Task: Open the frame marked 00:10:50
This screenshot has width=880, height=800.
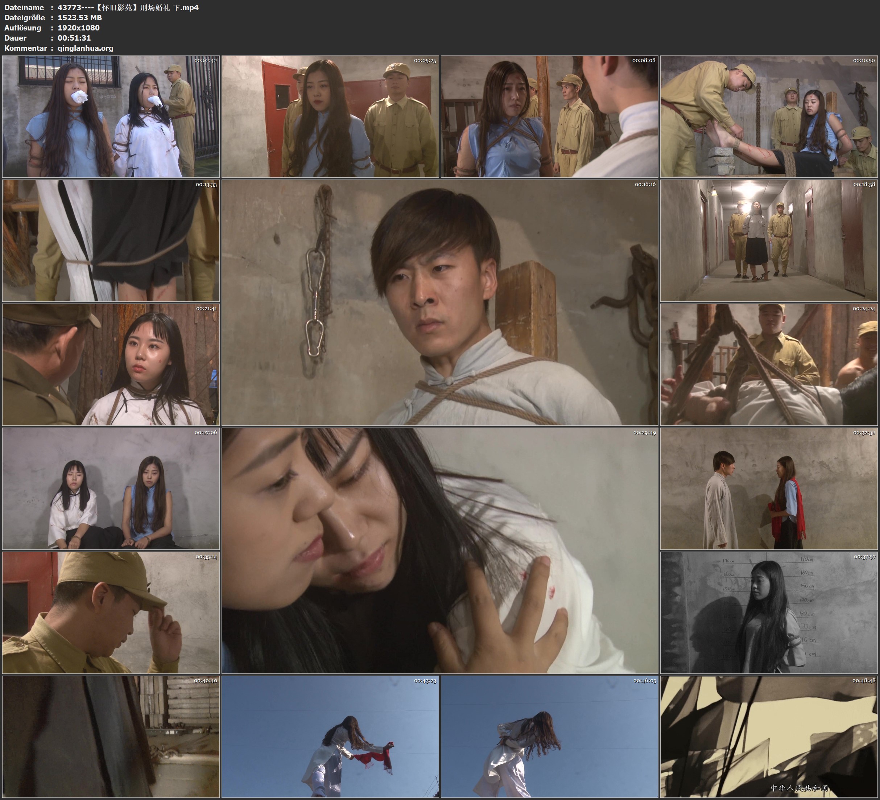Action: click(x=769, y=117)
